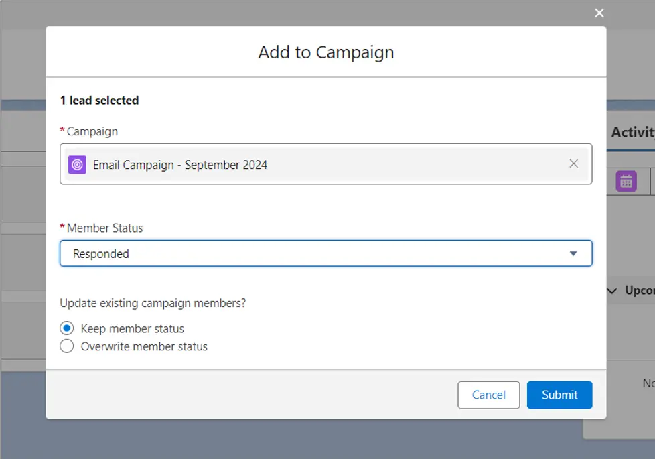This screenshot has width=655, height=459.
Task: Open the Member Status dropdown arrow
Action: coord(573,253)
